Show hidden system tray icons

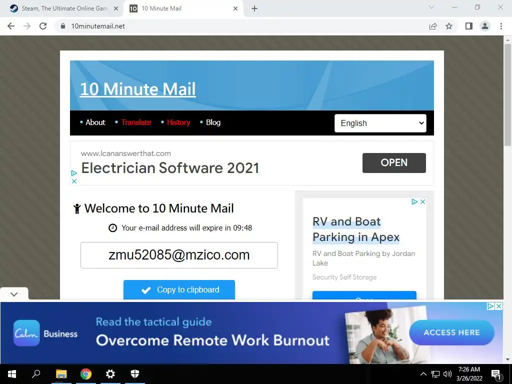coord(423,374)
